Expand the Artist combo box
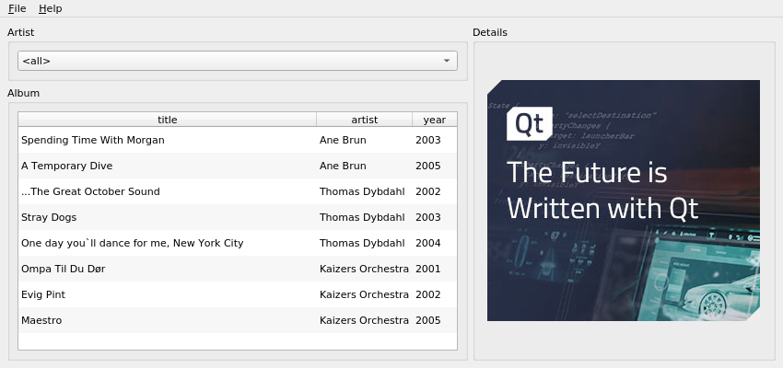 pyautogui.click(x=237, y=61)
